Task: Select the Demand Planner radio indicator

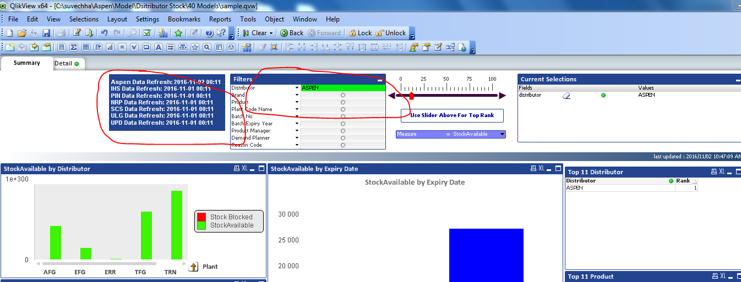Action: pyautogui.click(x=343, y=138)
